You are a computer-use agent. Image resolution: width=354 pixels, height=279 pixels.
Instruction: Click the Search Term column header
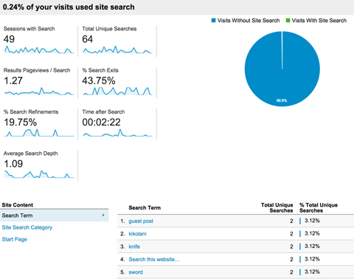coord(145,208)
